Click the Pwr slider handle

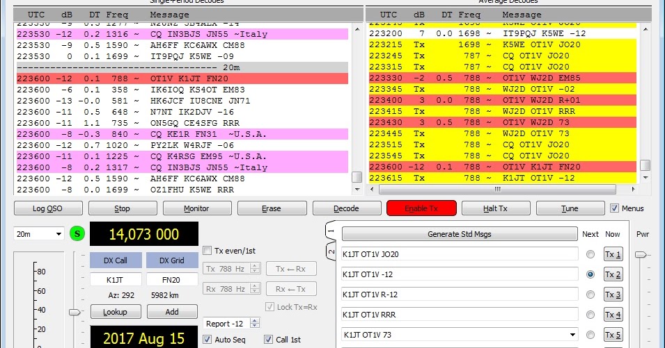pyautogui.click(x=641, y=254)
